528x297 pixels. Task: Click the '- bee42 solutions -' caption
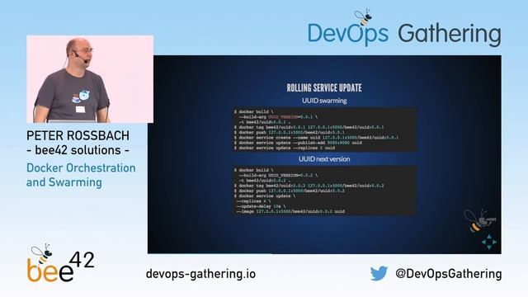[78, 150]
